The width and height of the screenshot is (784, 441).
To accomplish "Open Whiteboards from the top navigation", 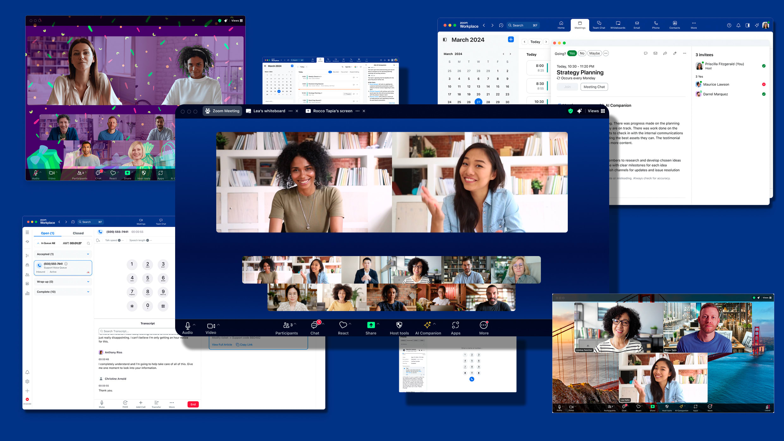I will (x=617, y=25).
